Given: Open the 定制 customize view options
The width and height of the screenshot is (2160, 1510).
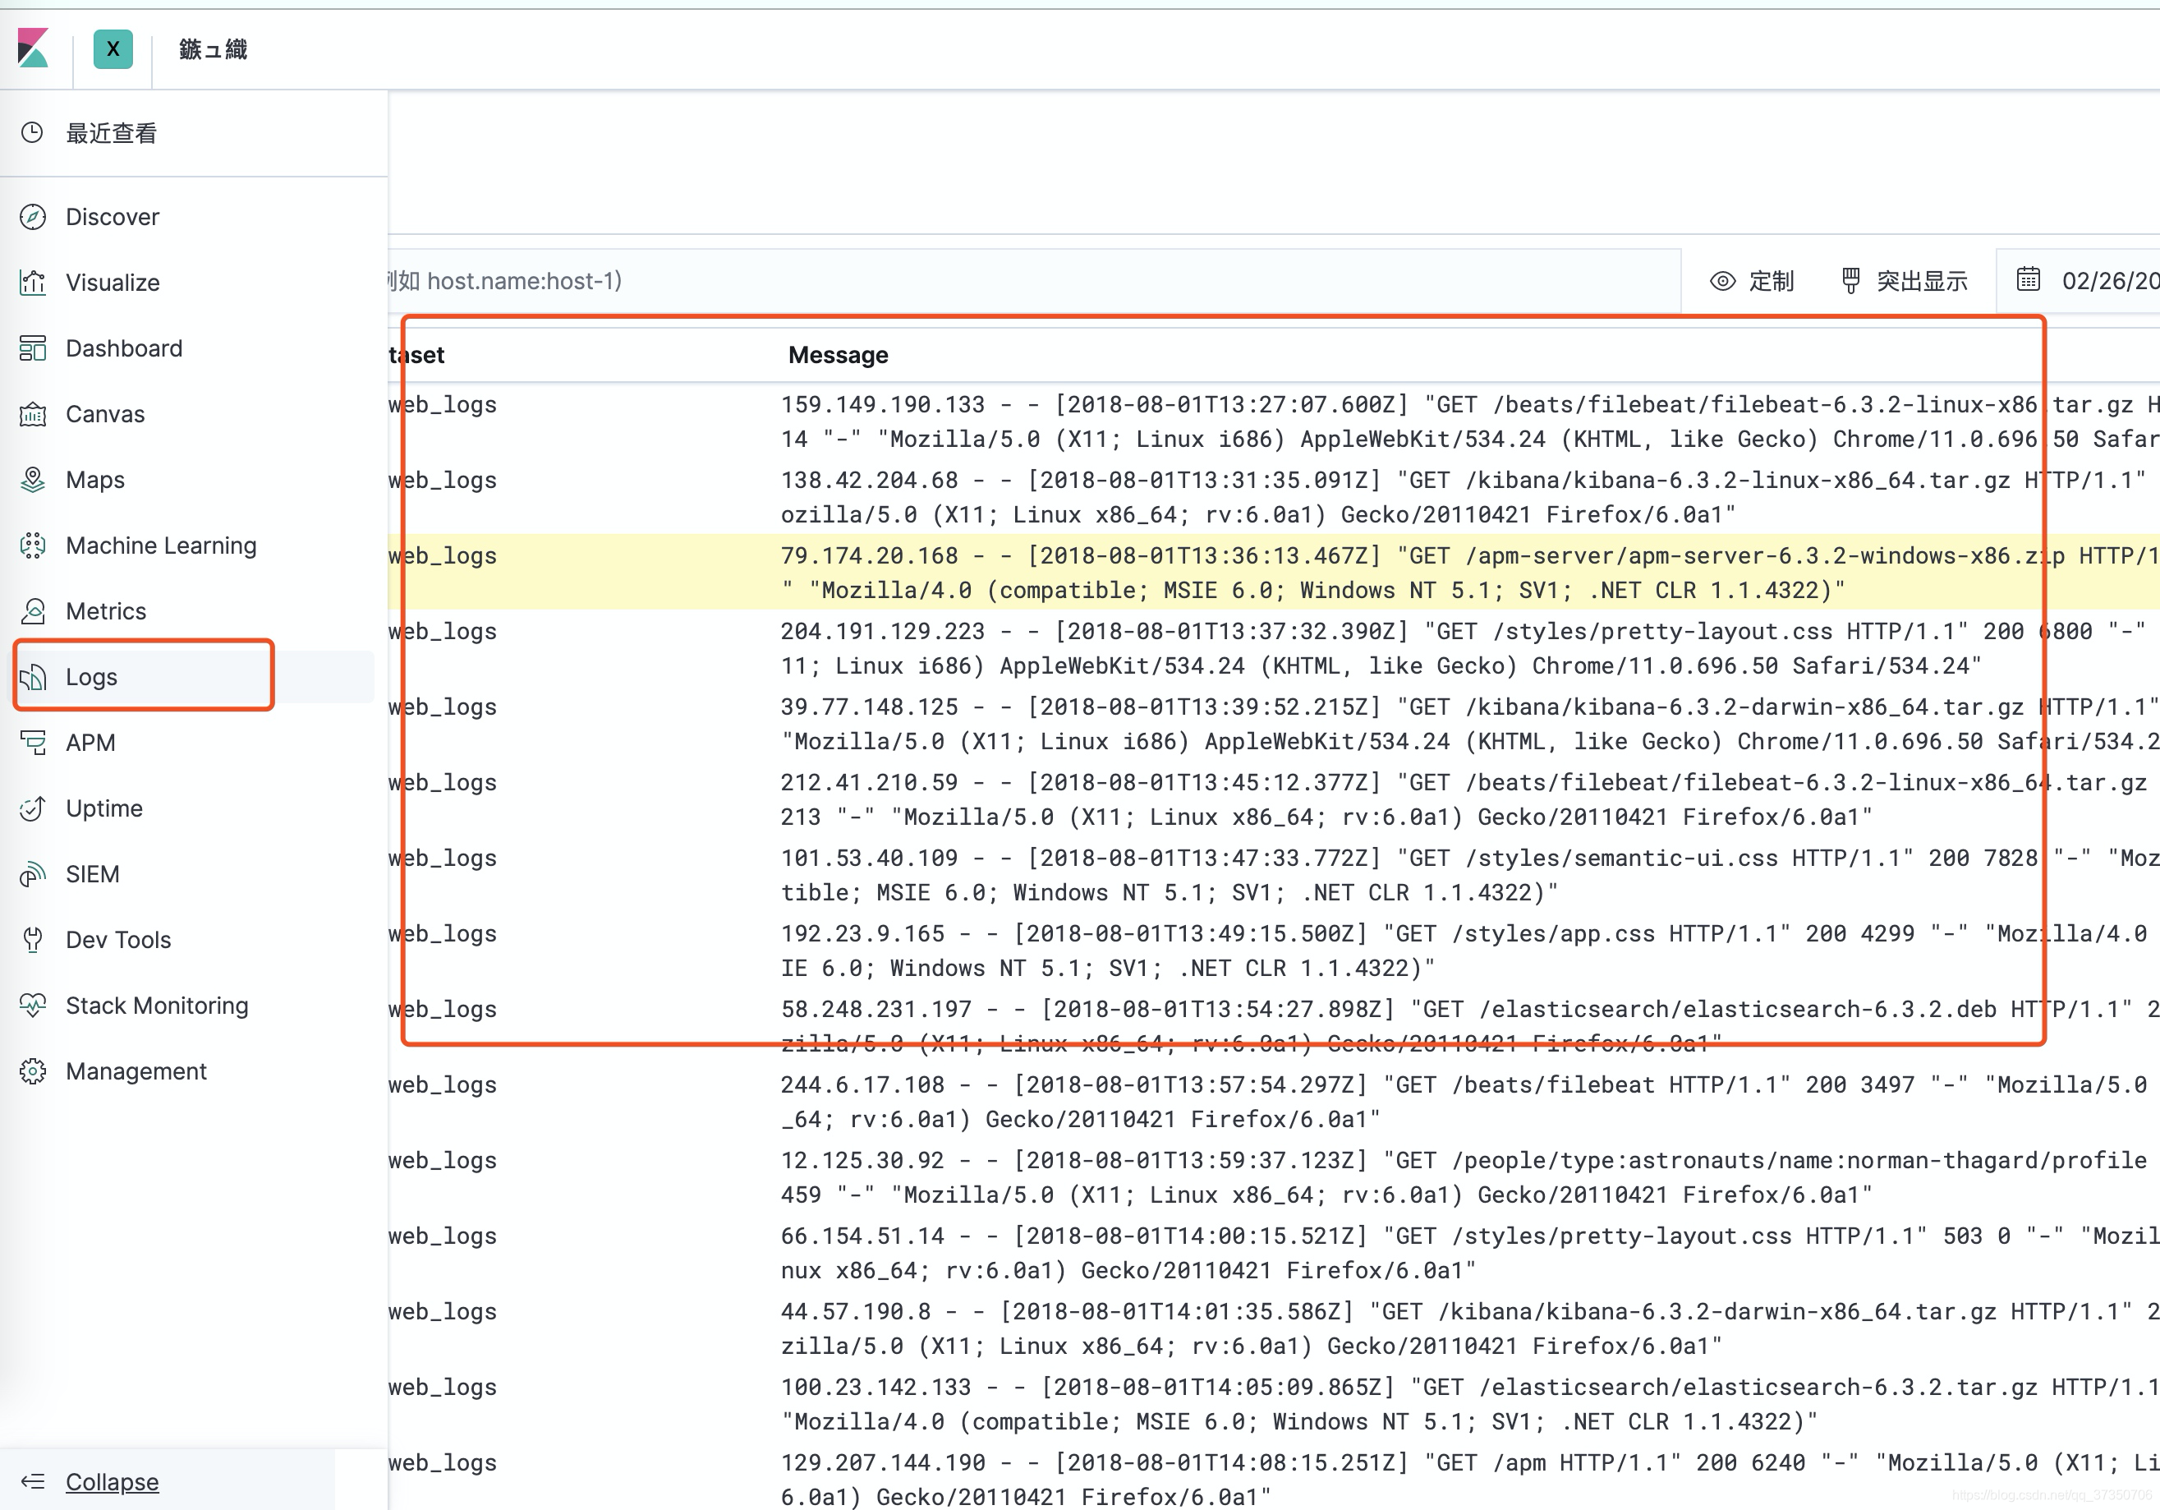Looking at the screenshot, I should click(1752, 281).
